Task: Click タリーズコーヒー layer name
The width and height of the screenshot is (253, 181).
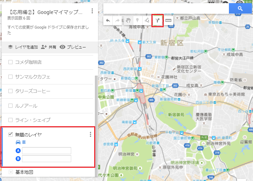Action: [x=33, y=91]
